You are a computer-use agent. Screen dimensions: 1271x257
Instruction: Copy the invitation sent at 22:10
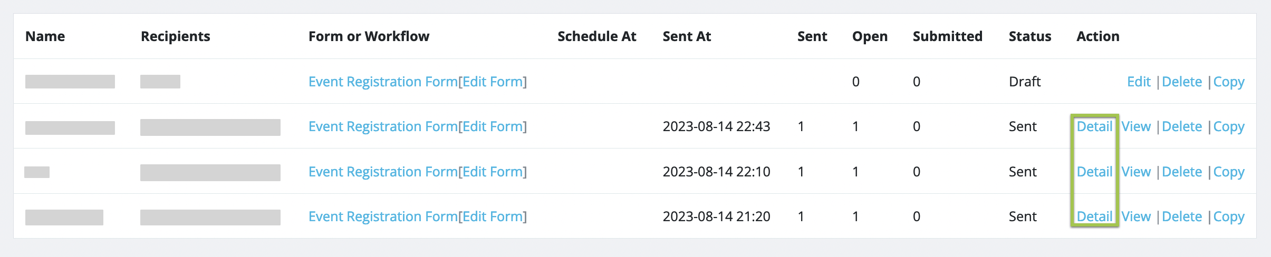[1228, 172]
